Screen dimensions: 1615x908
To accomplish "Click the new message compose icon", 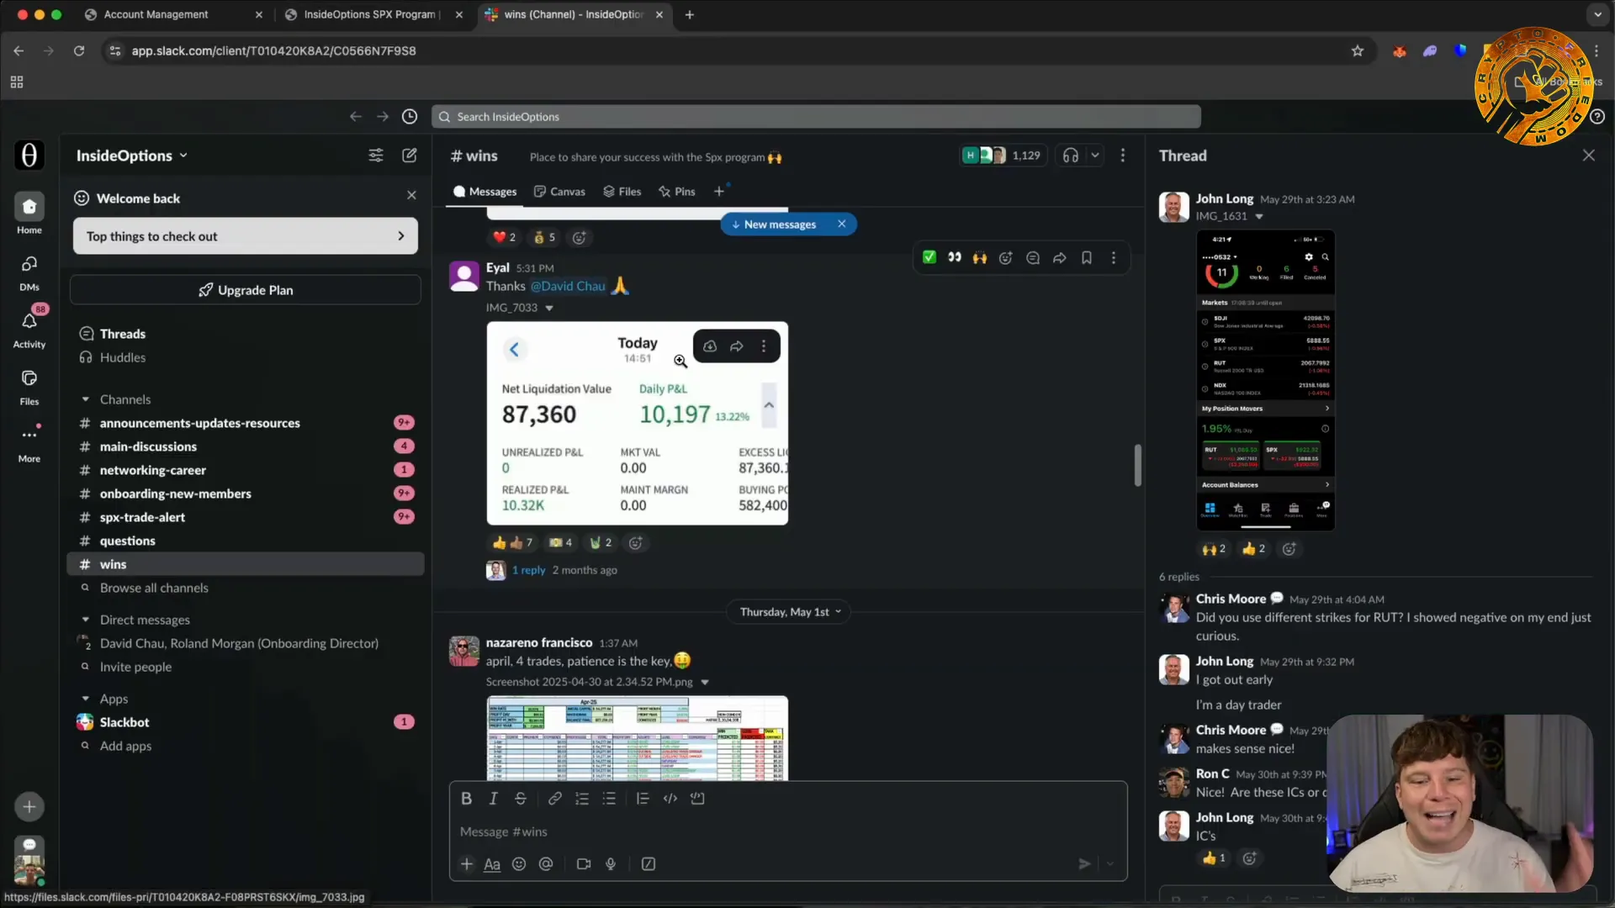I will 410,156.
